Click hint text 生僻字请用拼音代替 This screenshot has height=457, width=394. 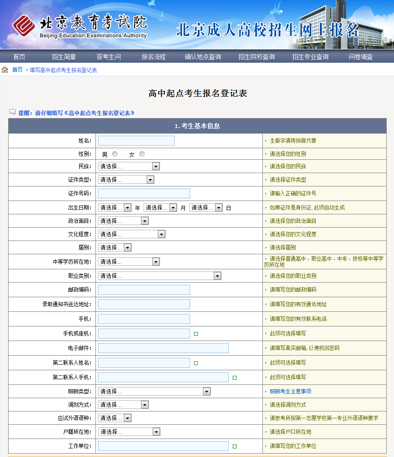[x=293, y=141]
